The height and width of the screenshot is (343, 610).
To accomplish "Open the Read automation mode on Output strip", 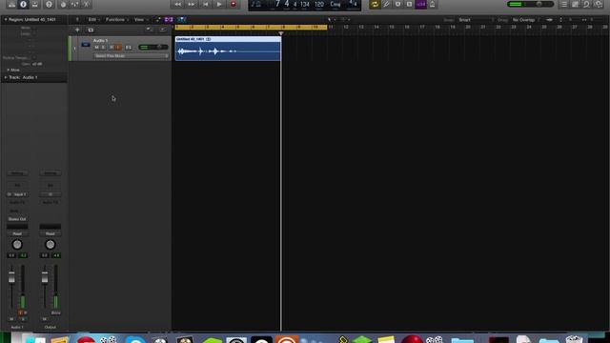I will click(51, 233).
